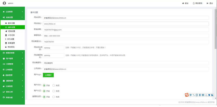The width and height of the screenshot is (217, 107).
Task: Go to 前台 in the top bar
Action: (185, 3)
